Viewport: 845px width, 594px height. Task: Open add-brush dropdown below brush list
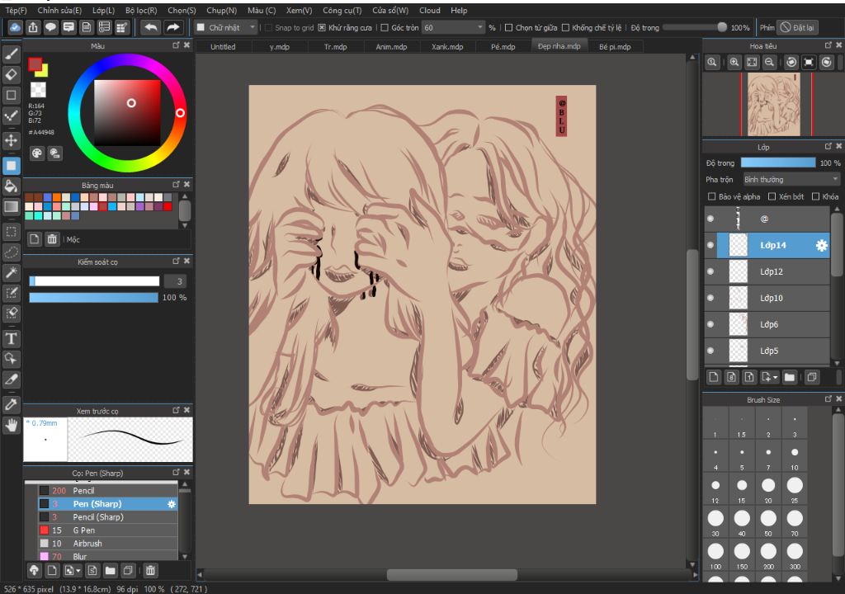point(78,570)
